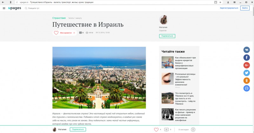
Task: Open the hamburger menu next to upages logo
Action: 4,8
